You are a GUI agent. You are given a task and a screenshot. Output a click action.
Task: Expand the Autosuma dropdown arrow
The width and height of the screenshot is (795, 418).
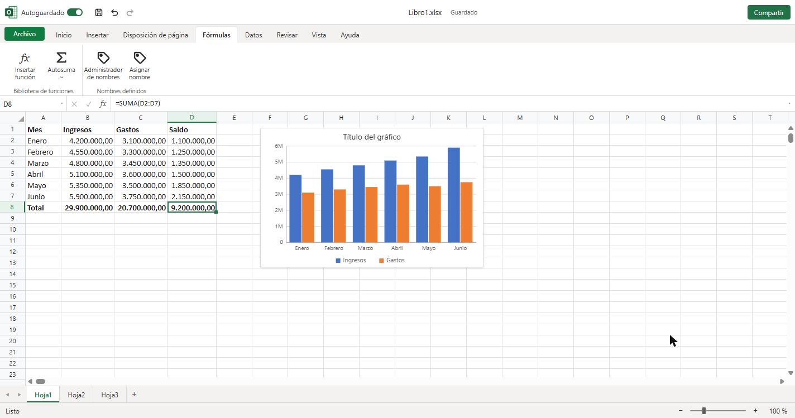61,78
